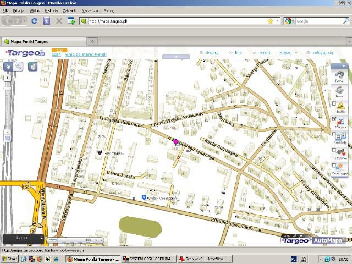Click the Firefox stop loading X
352x264 pixels.
59,21
